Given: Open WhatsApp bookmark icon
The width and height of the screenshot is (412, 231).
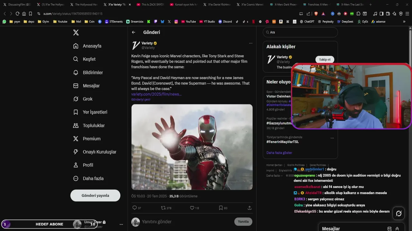Looking at the screenshot, I should coord(4,21).
